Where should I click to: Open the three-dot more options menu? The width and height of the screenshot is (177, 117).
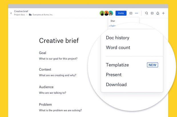click(136, 13)
